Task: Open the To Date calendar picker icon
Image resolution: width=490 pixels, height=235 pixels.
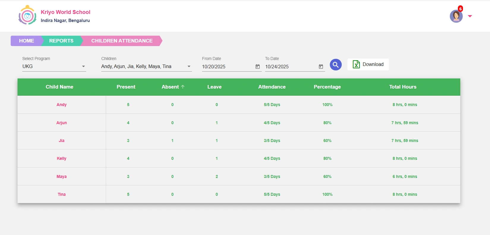Action: [x=321, y=67]
